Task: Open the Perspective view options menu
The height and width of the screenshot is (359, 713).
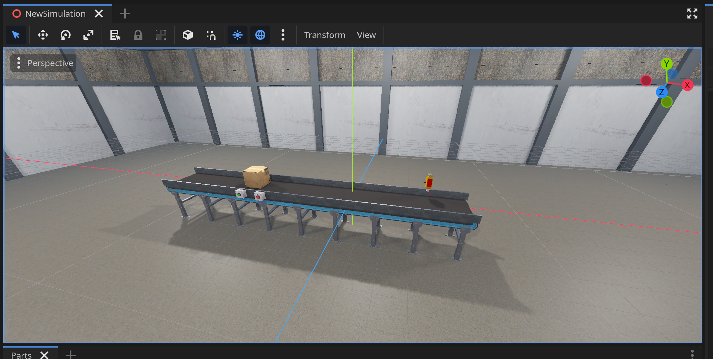Action: [x=19, y=63]
